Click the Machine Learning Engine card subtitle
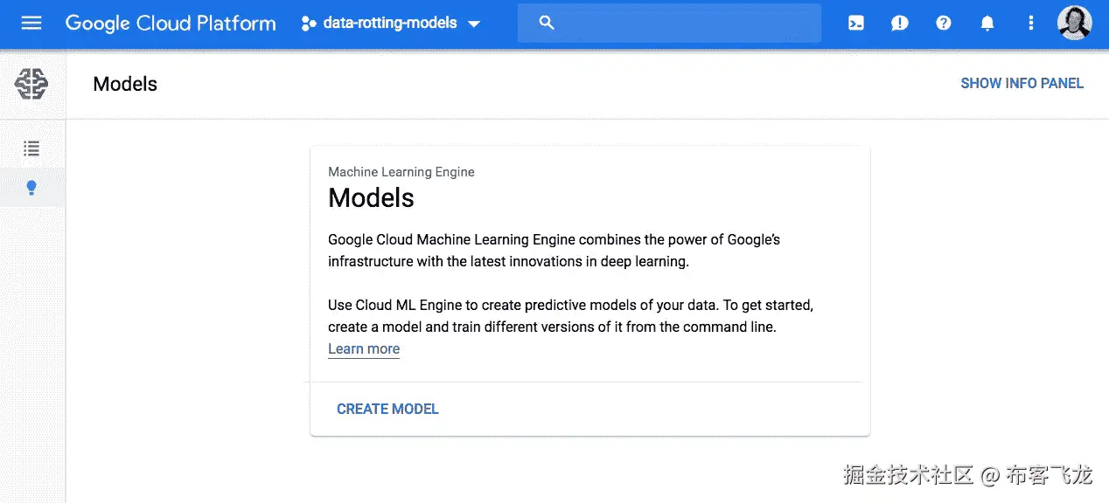 click(x=401, y=172)
